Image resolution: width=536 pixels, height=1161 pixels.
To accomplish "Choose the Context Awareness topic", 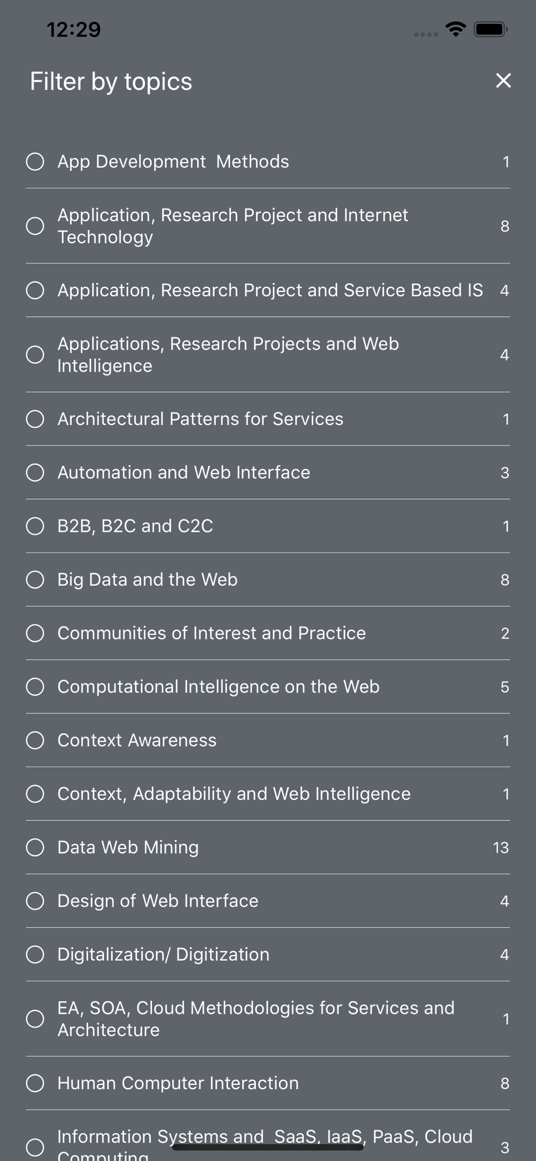I will (35, 740).
